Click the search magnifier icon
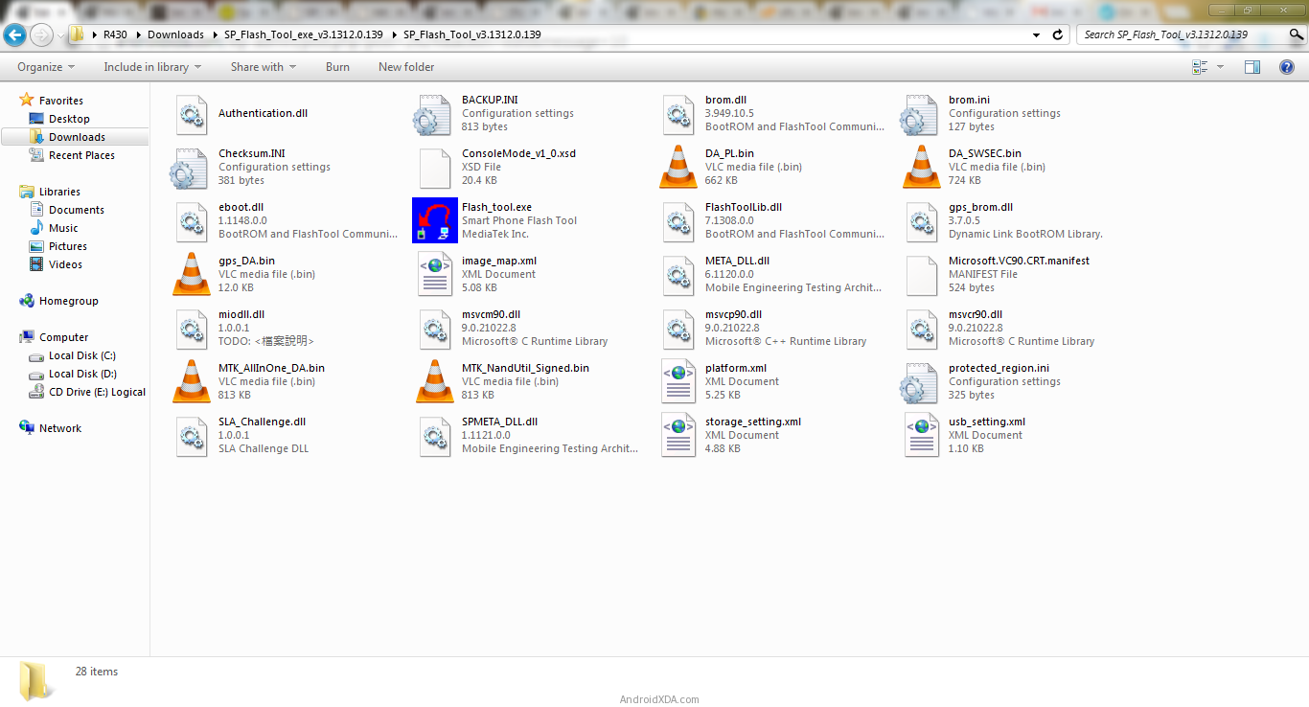Image resolution: width=1309 pixels, height=707 pixels. pos(1296,34)
